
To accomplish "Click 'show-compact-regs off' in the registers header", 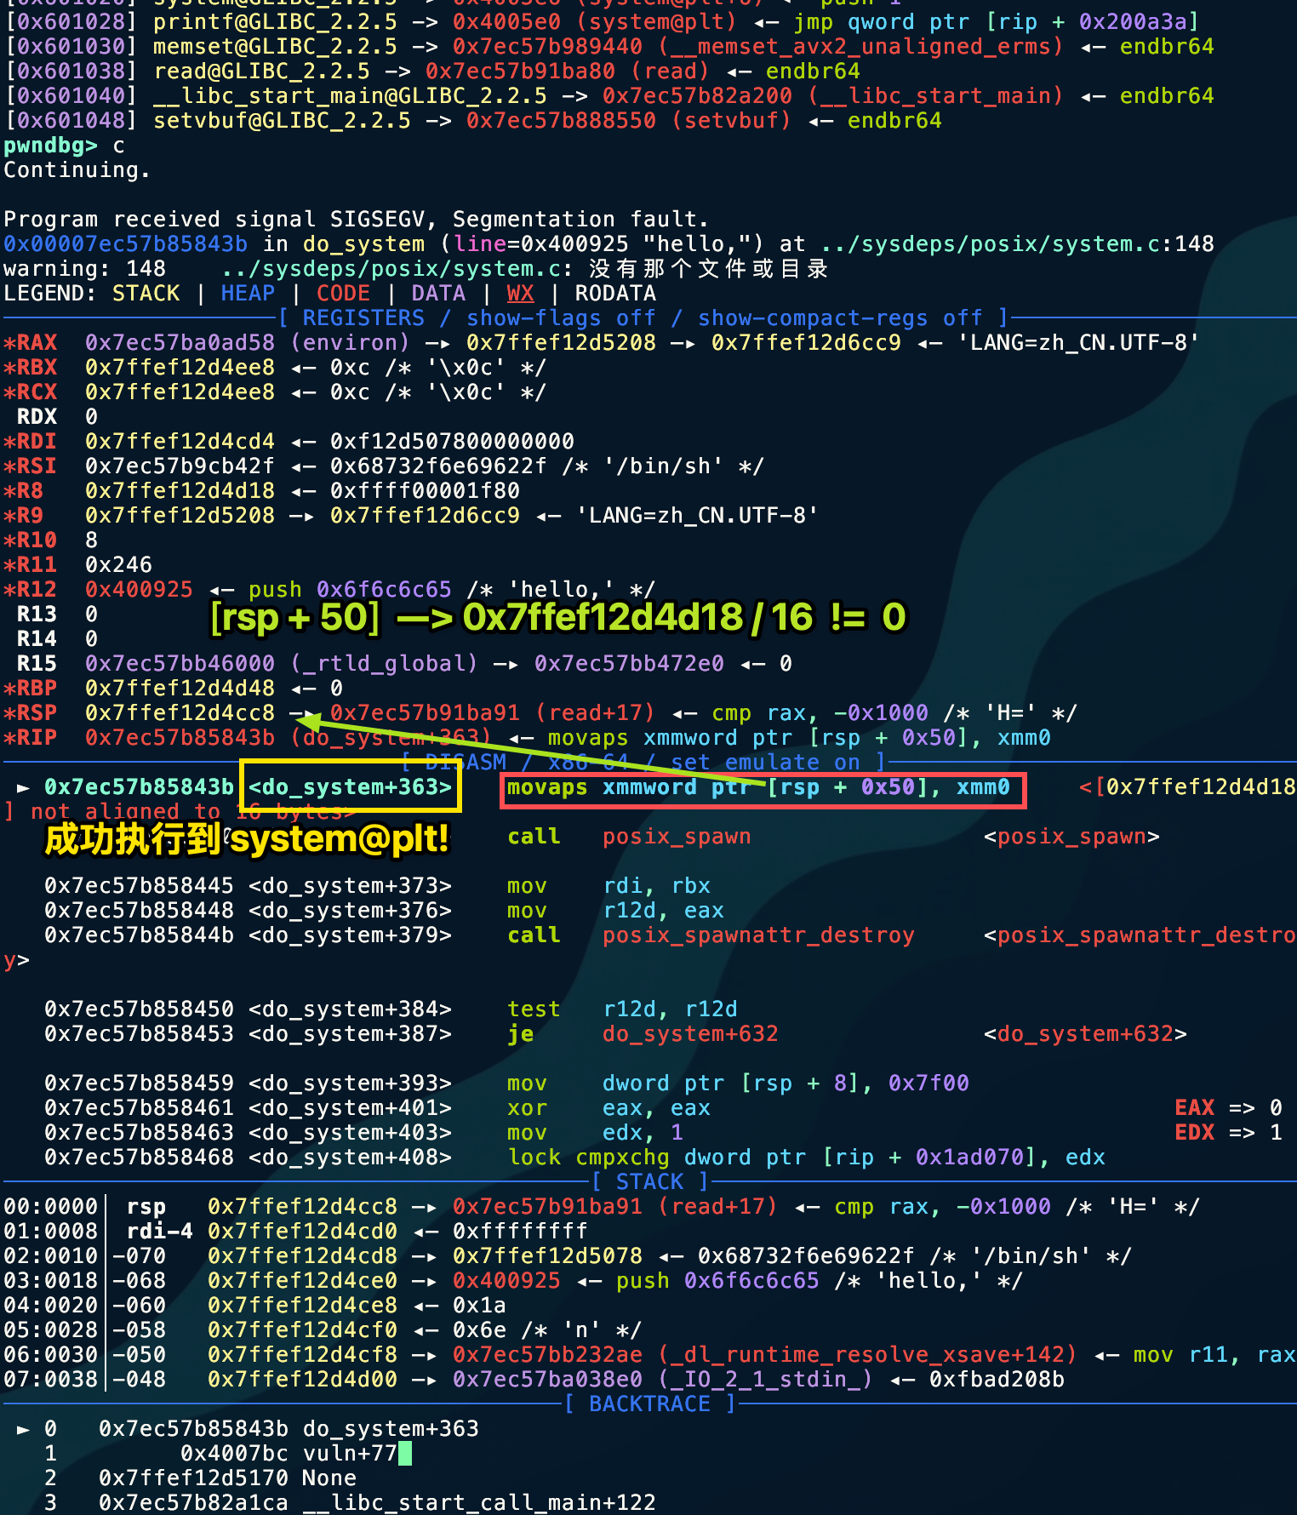I will tap(840, 318).
